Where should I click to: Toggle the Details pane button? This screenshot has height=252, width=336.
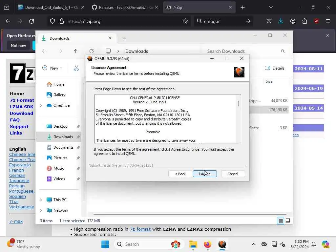[275, 68]
